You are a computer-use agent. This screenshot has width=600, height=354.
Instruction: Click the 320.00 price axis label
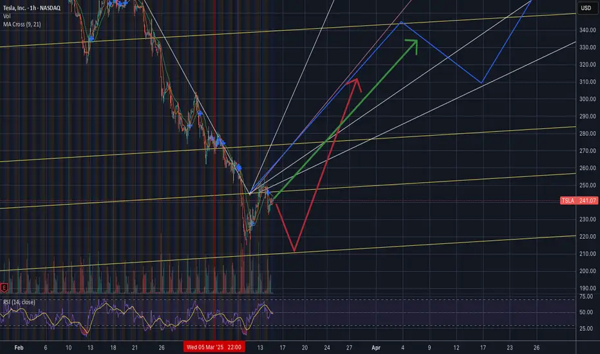pos(587,64)
